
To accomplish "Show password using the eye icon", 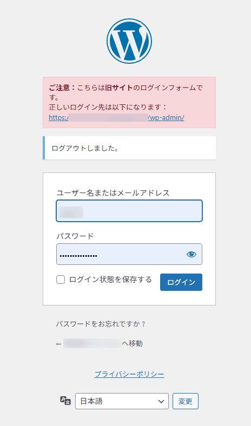I will [x=191, y=254].
